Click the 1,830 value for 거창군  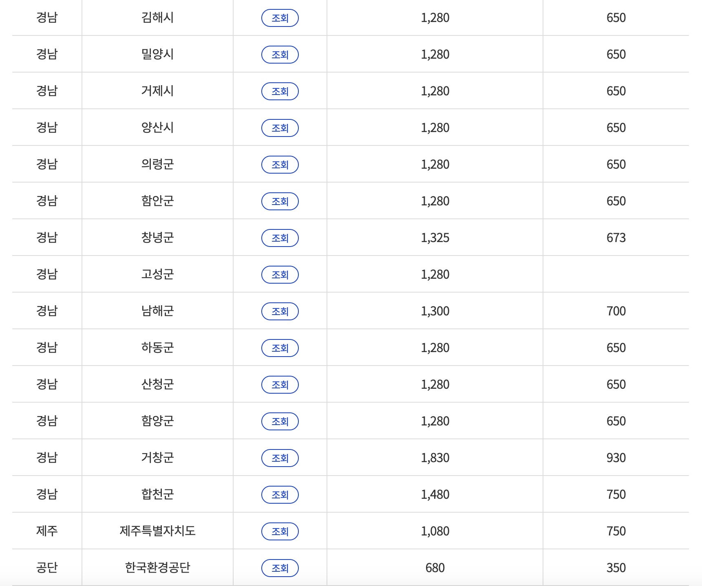[435, 458]
